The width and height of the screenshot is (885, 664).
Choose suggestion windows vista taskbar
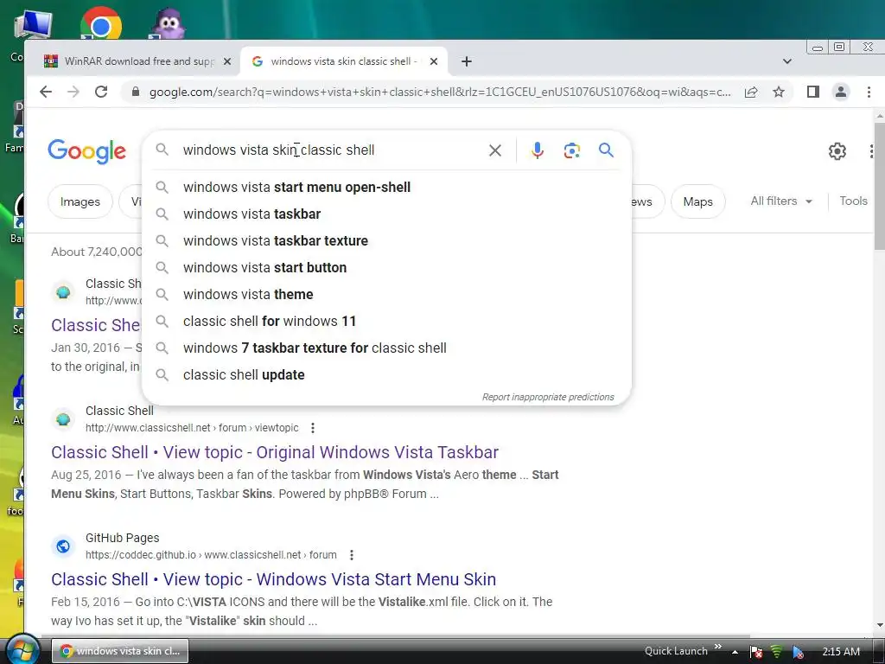coord(386,214)
